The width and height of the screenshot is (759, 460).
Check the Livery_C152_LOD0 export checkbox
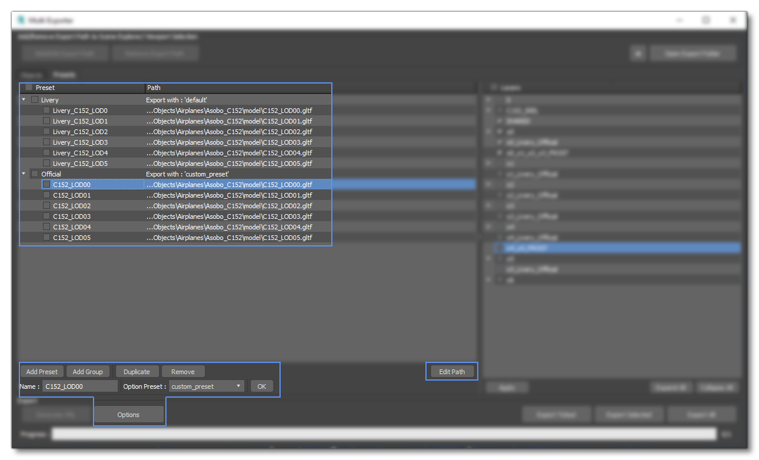click(x=46, y=110)
